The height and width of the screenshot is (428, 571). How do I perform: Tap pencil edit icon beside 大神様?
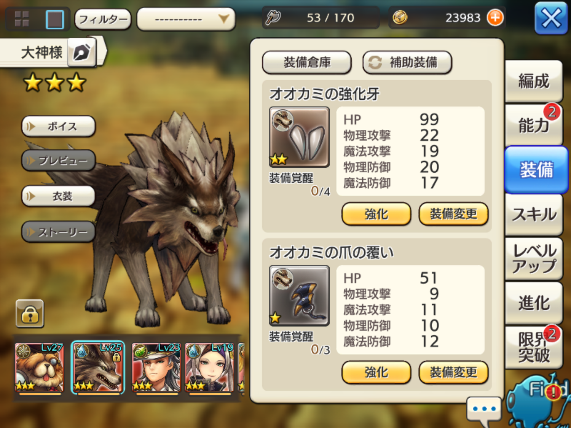[x=81, y=52]
